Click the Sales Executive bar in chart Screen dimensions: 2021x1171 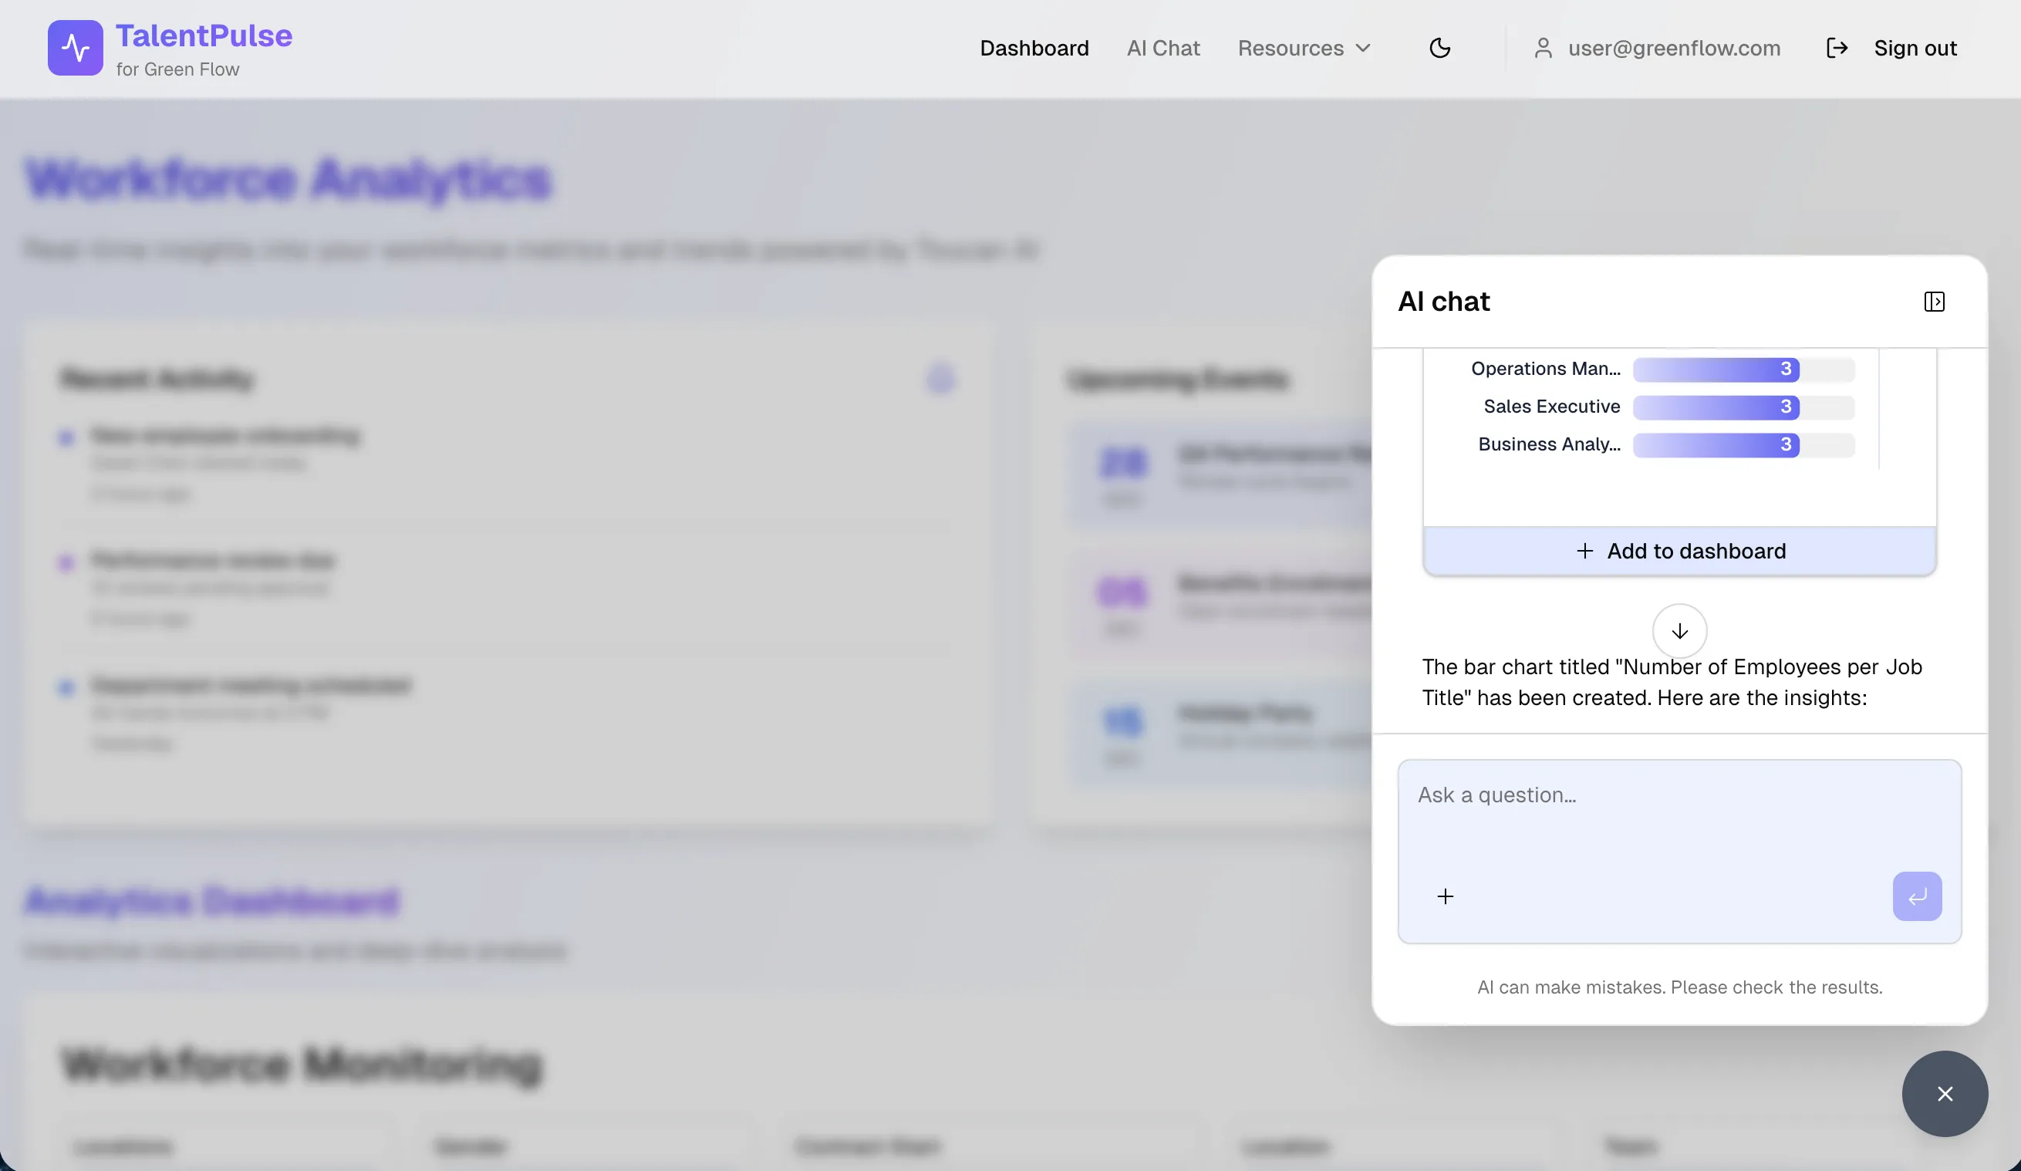pyautogui.click(x=1716, y=407)
